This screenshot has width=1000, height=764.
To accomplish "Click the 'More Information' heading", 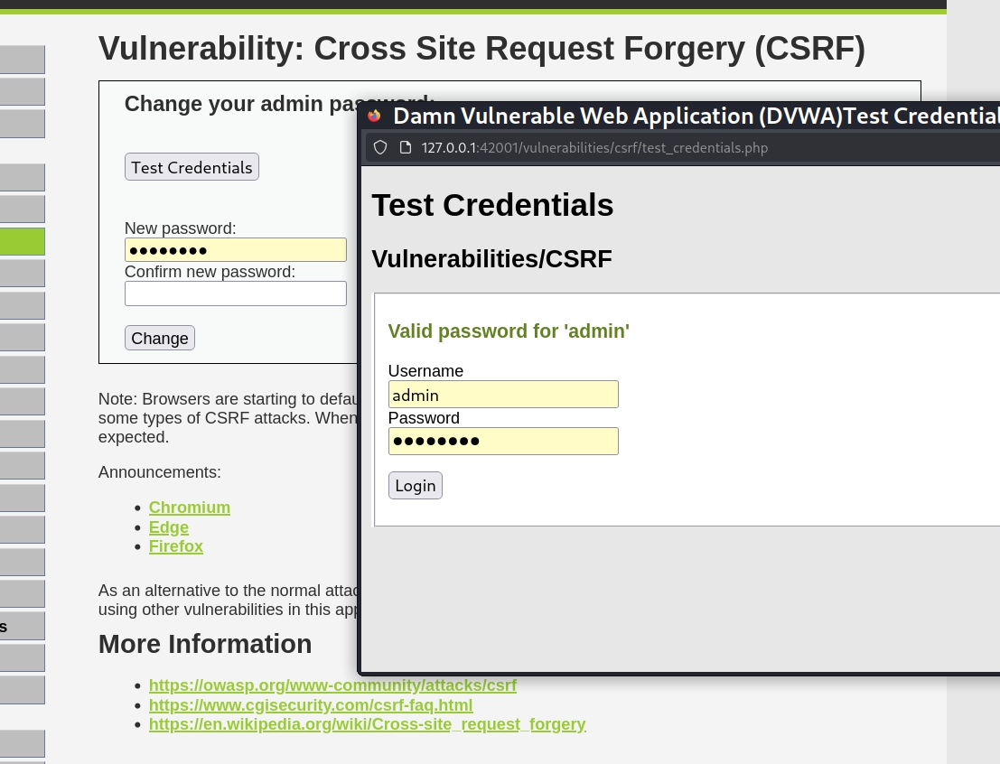I will point(205,644).
